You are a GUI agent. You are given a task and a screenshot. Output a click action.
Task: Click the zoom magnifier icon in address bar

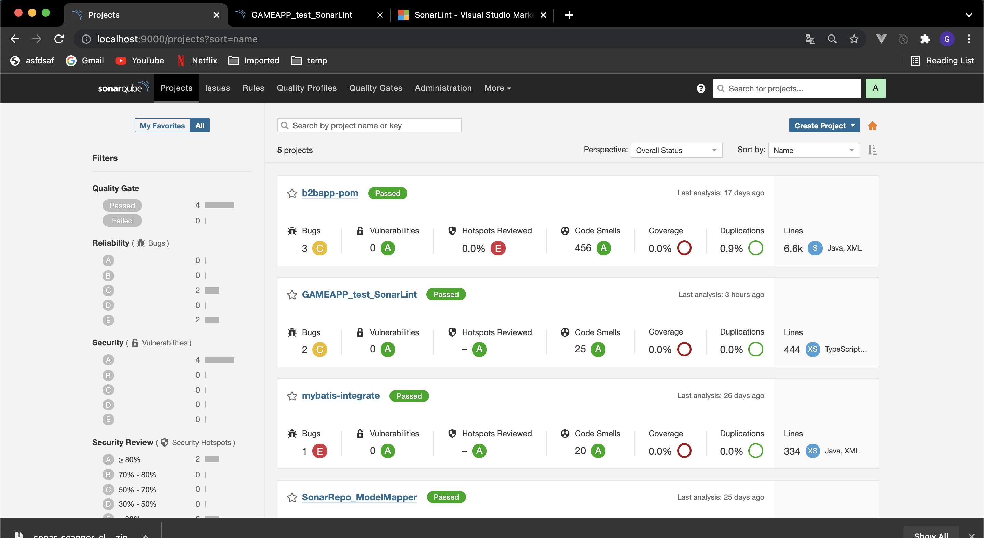click(832, 39)
